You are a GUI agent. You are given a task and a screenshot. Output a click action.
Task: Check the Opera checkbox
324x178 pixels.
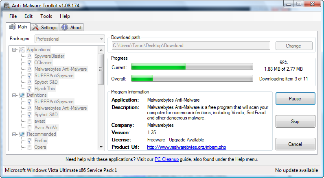[x=30, y=147]
